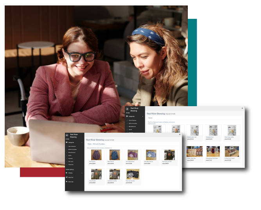Click Categories list icon in front window sidebar
Image resolution: width=261 pixels, height=210 pixels.
tap(67, 142)
